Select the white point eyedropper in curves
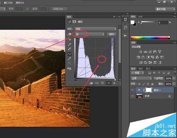This screenshot has width=177, height=138. [69, 49]
